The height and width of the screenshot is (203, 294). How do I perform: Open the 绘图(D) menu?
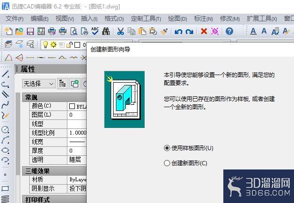pos(177,19)
